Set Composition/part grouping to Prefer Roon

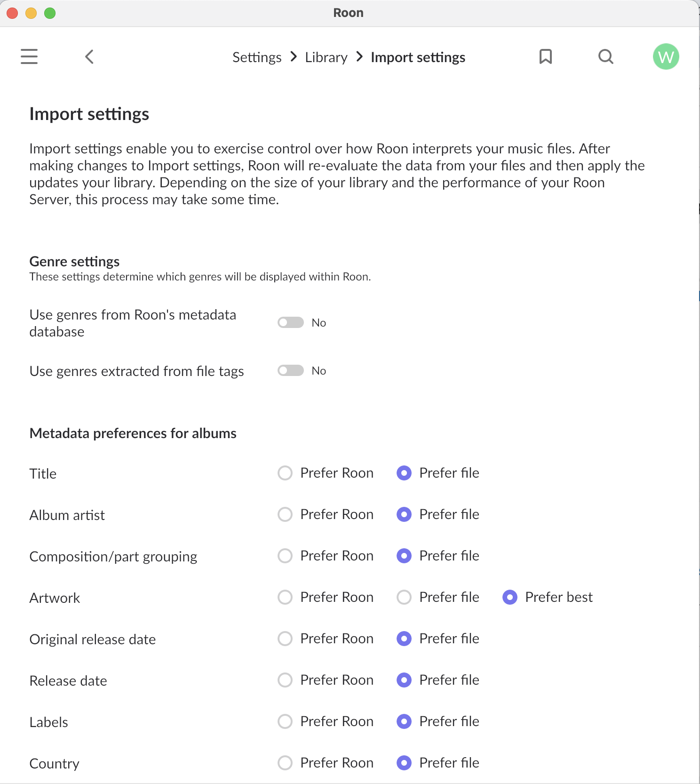(285, 556)
